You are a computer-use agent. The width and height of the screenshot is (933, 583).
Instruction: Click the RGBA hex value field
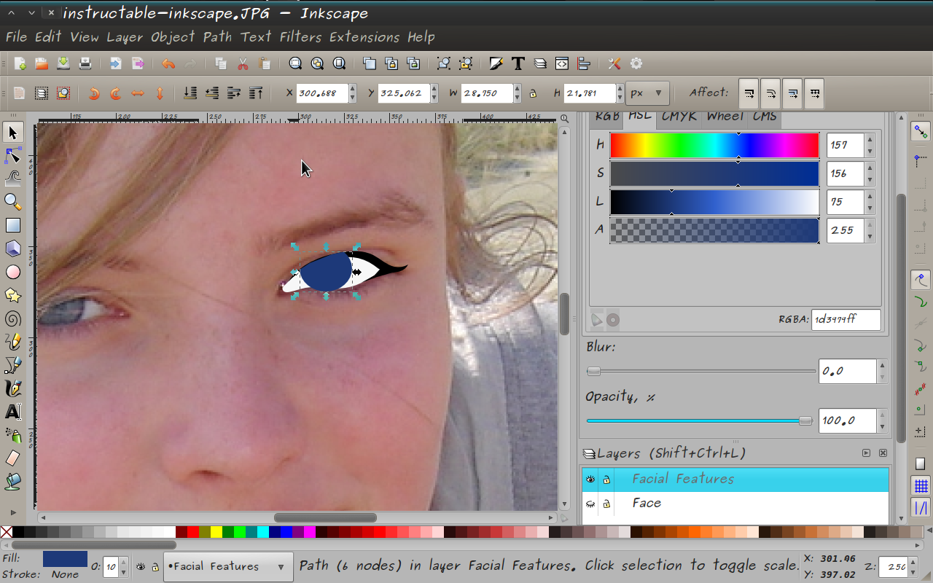coord(846,319)
